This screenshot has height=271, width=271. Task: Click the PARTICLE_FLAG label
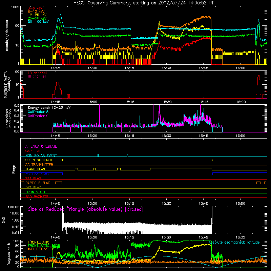coord(38,183)
